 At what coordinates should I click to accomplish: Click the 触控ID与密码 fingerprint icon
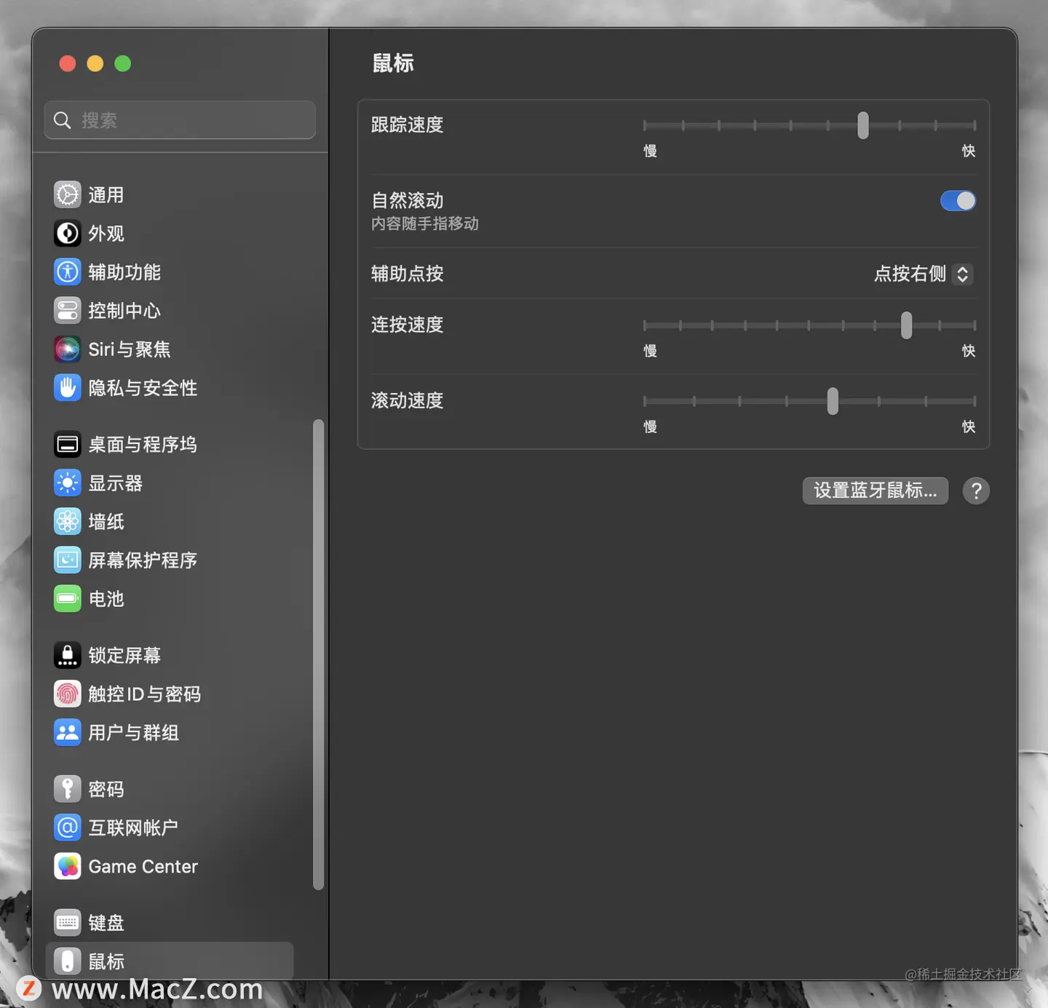tap(68, 694)
